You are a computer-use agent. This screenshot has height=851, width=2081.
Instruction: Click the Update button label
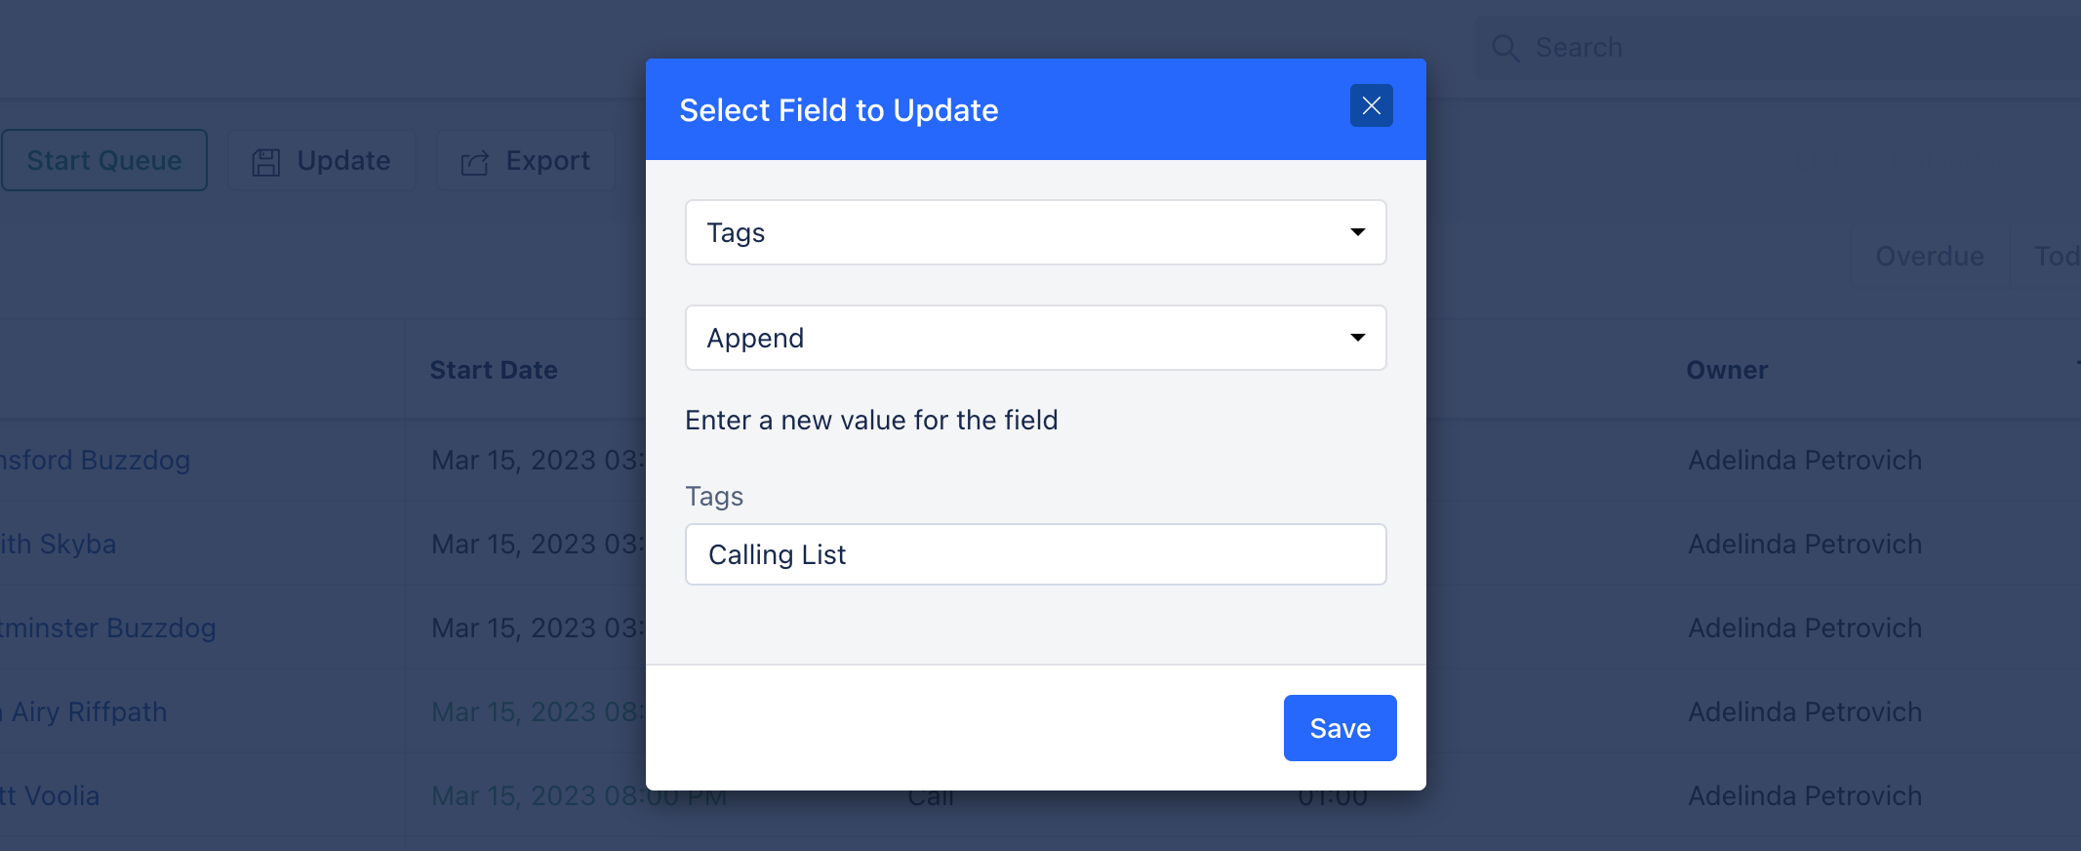tap(343, 160)
